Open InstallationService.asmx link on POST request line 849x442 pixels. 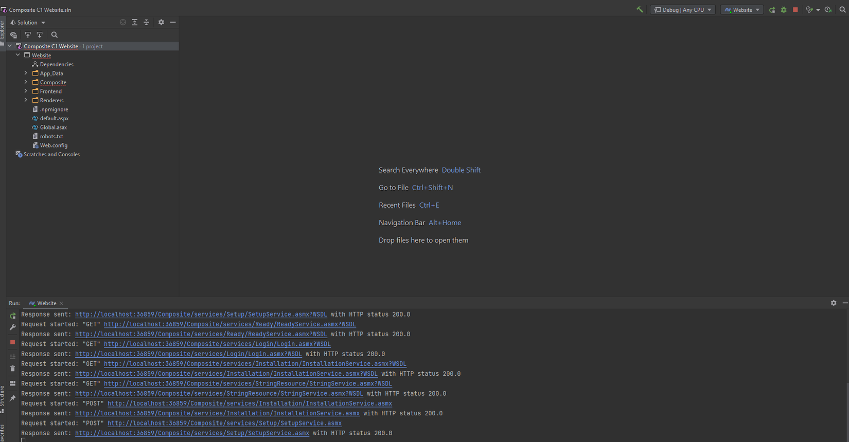tap(250, 403)
